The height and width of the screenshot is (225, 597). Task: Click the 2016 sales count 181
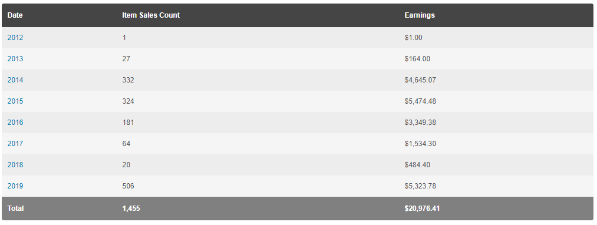(x=128, y=123)
